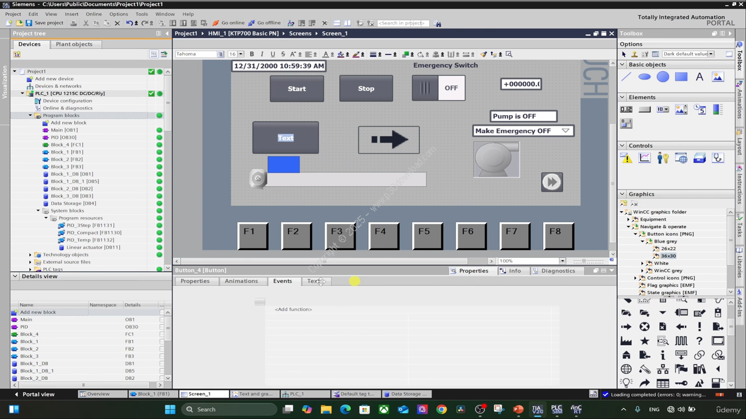Collapse the Program blocks tree node
Viewport: 746px width, 419px height.
pyautogui.click(x=30, y=115)
